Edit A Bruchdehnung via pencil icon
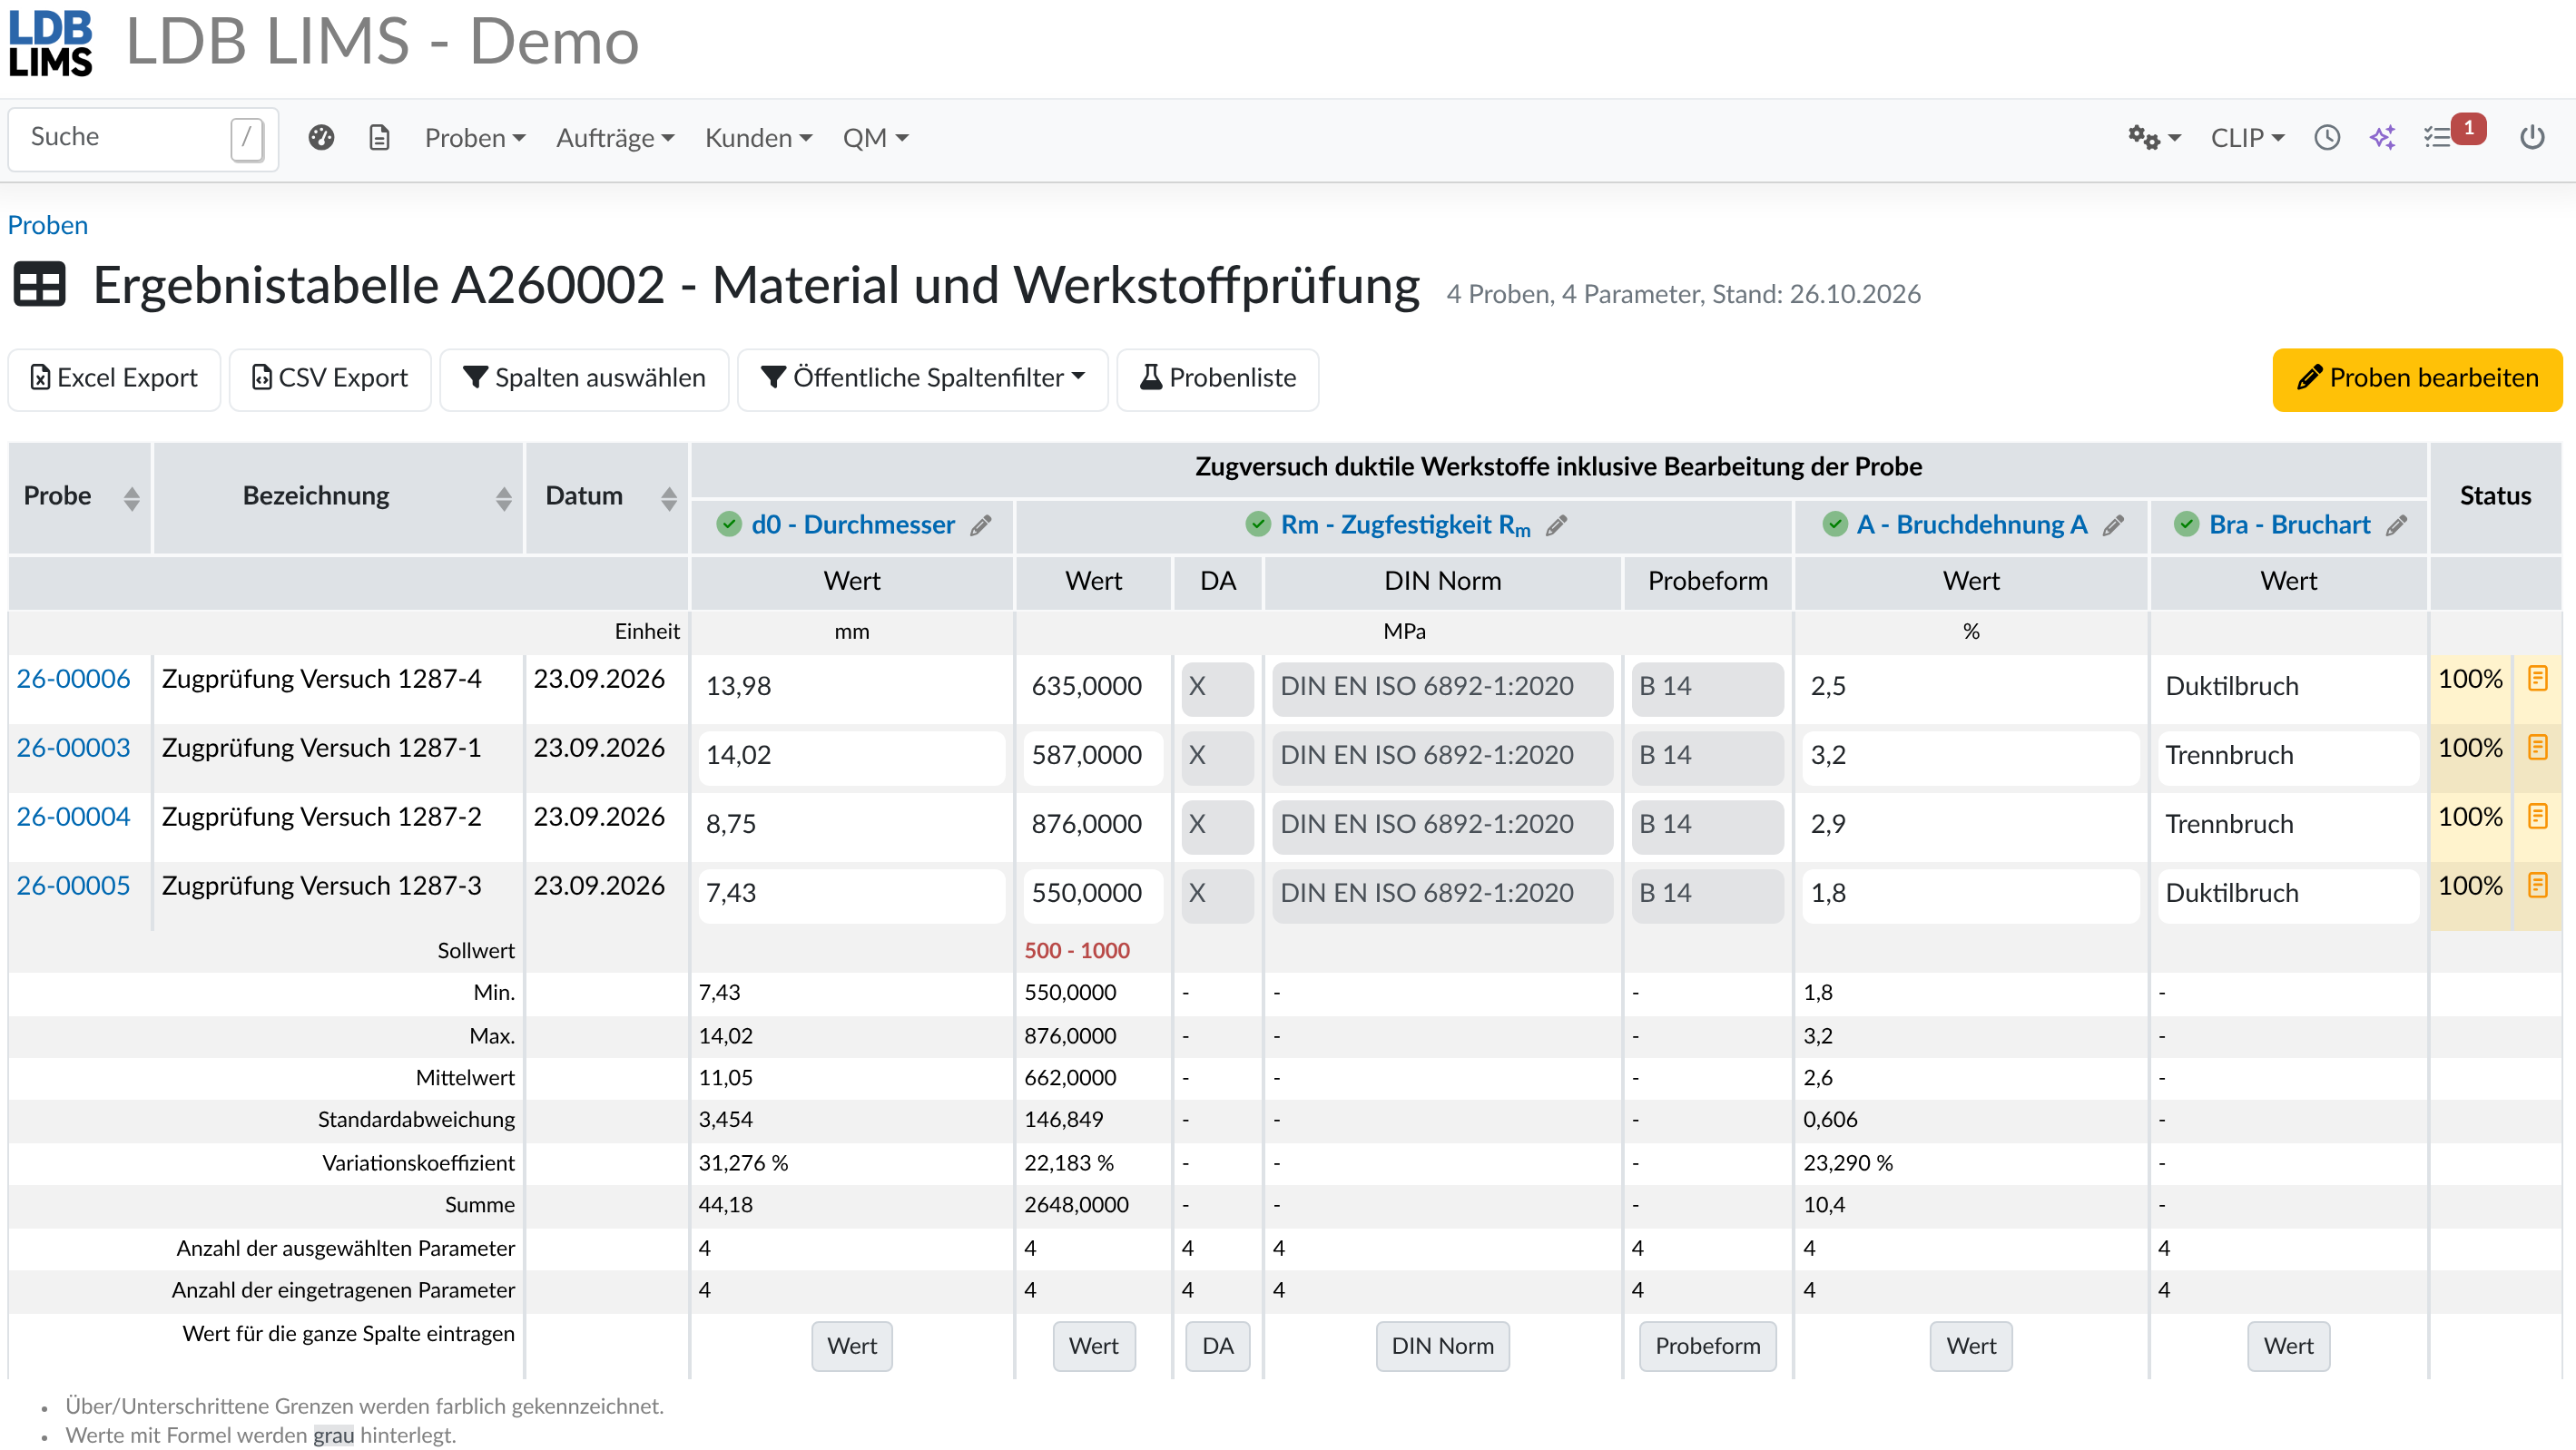2576x1450 pixels. [2113, 526]
